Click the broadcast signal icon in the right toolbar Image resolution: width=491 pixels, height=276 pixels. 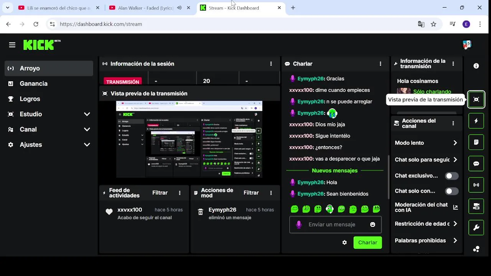476,185
